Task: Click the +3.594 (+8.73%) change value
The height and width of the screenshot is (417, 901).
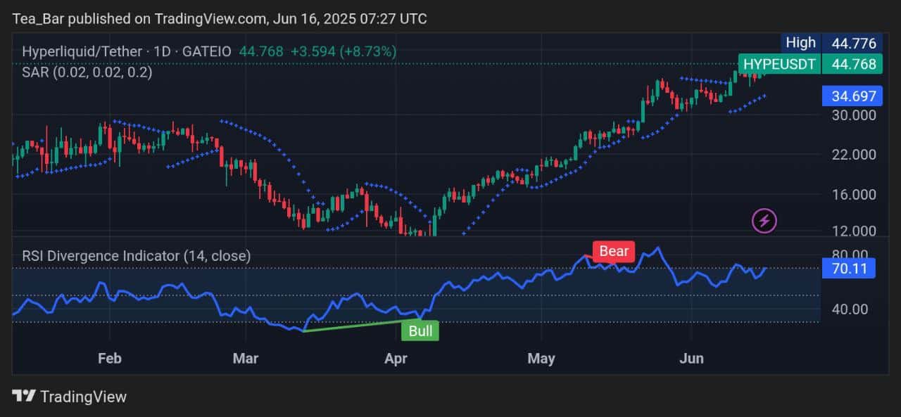Action: pos(344,51)
